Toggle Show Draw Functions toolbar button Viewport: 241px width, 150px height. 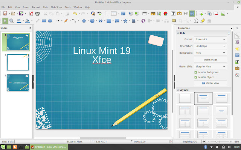coord(192,13)
